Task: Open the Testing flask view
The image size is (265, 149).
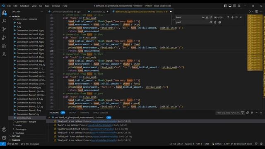Action: (4, 54)
